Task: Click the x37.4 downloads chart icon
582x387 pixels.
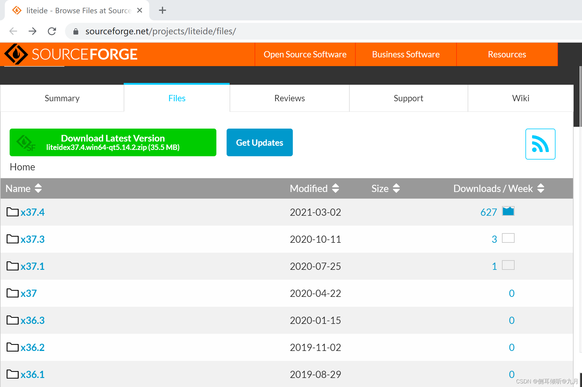Action: click(x=508, y=211)
